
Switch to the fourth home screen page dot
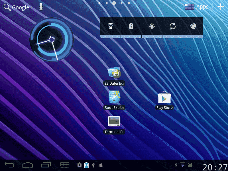122,3
